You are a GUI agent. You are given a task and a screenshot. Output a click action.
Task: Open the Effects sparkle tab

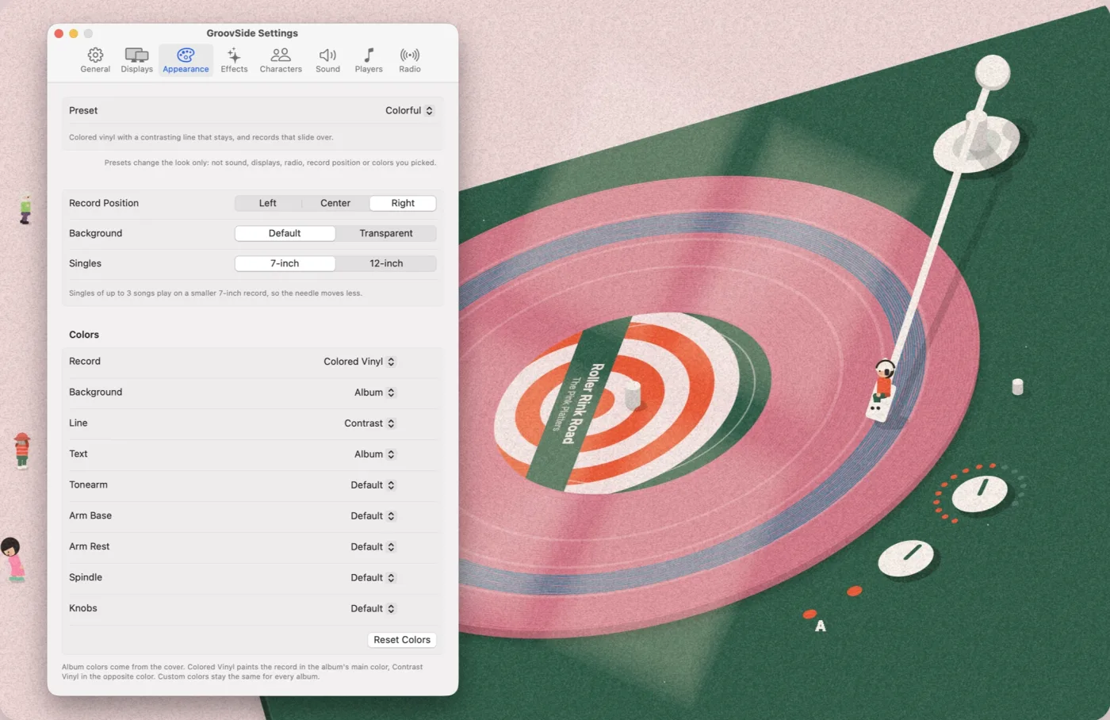click(234, 60)
